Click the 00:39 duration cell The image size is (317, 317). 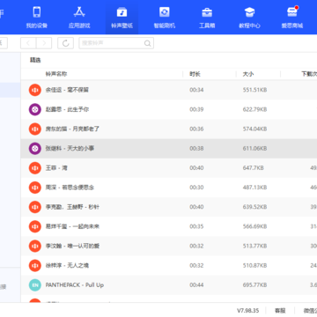(x=196, y=109)
